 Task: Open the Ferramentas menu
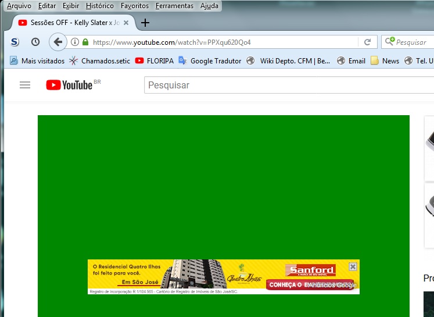[x=174, y=6]
